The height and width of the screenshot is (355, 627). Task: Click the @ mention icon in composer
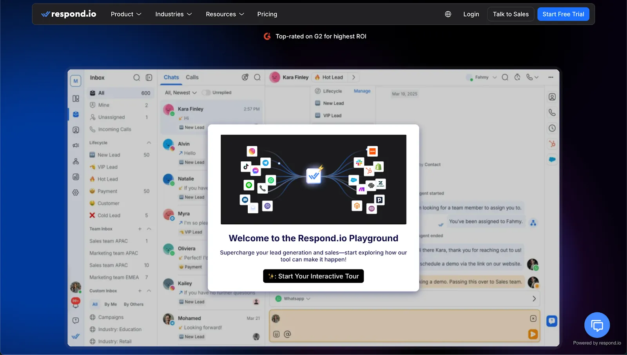click(x=287, y=334)
